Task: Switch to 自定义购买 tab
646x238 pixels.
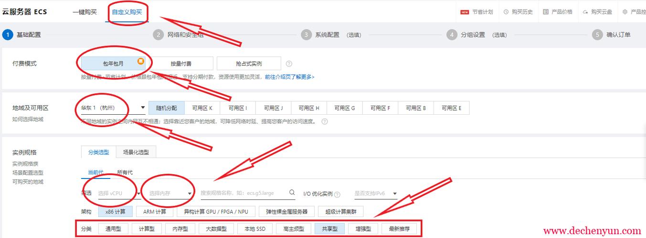Action: 127,11
